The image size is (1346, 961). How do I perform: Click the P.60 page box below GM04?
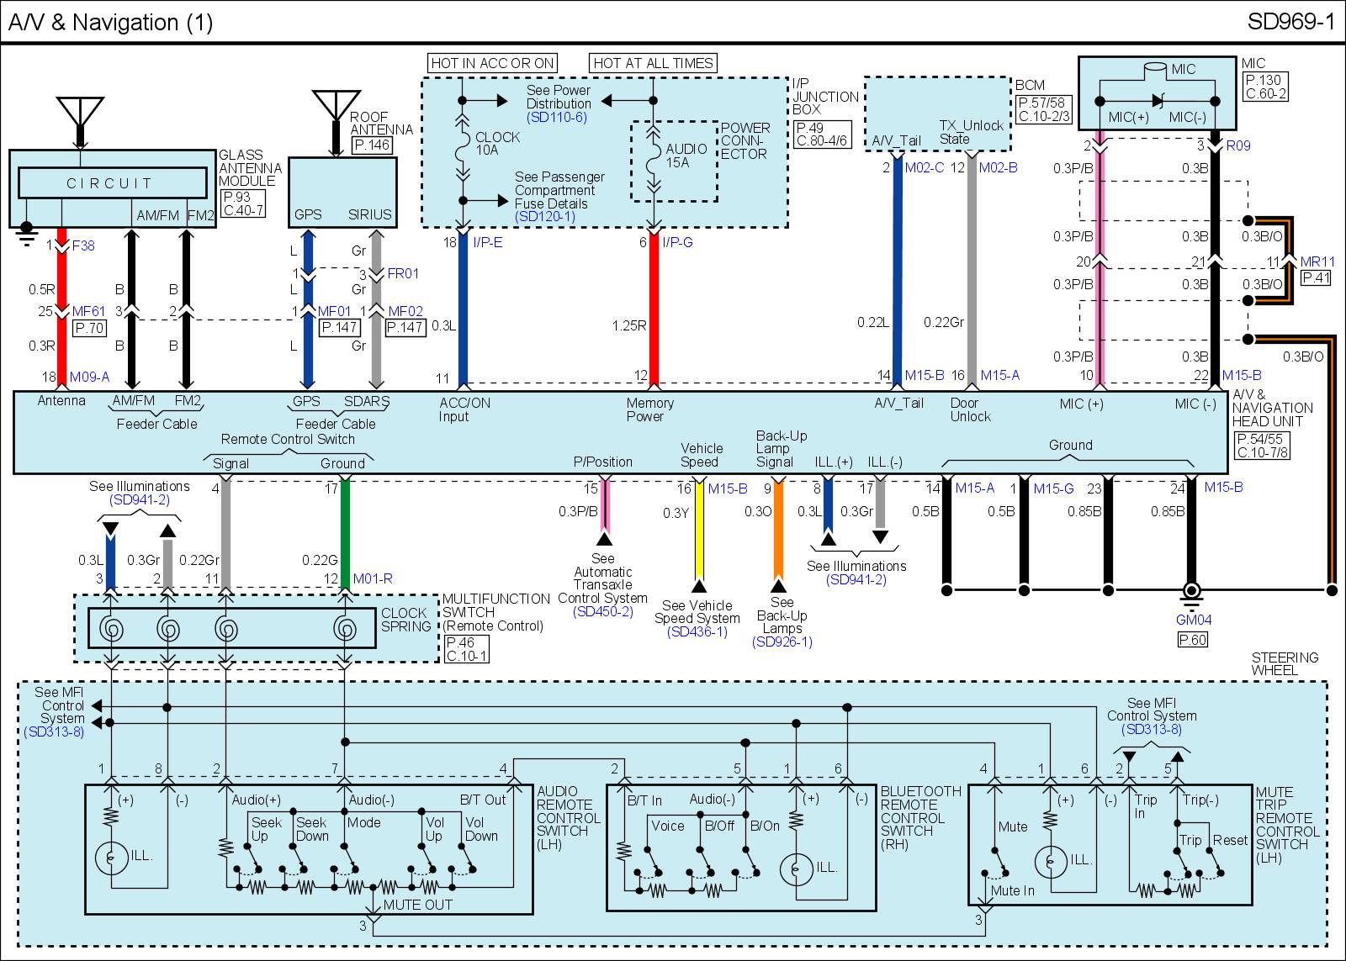point(1192,640)
